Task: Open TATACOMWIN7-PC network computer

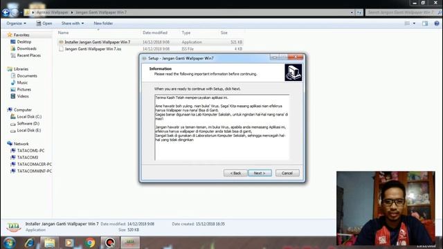Action: 34,171
